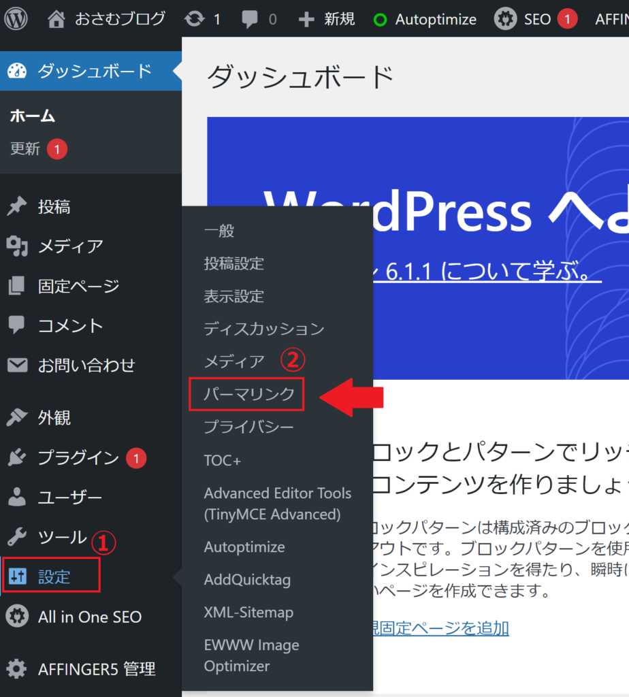Click the plug icon beside プラグイン
The image size is (629, 697).
click(17, 457)
